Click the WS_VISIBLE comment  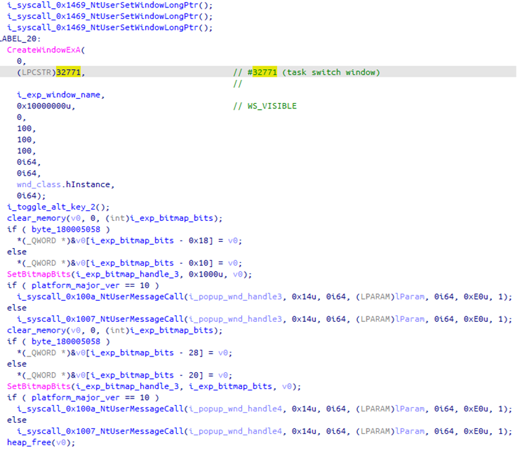point(272,106)
